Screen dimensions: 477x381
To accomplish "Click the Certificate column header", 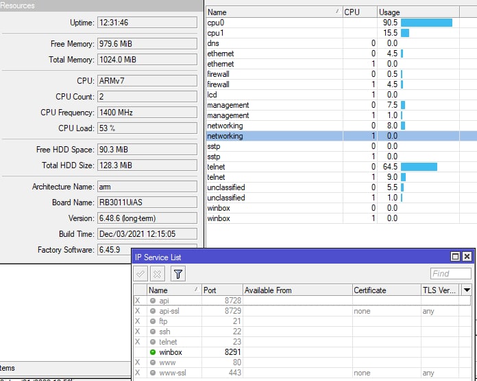I will [x=387, y=290].
